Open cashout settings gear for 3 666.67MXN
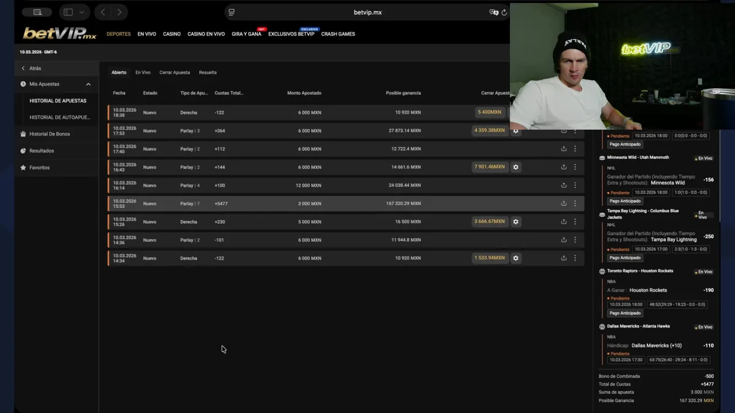 (x=516, y=221)
